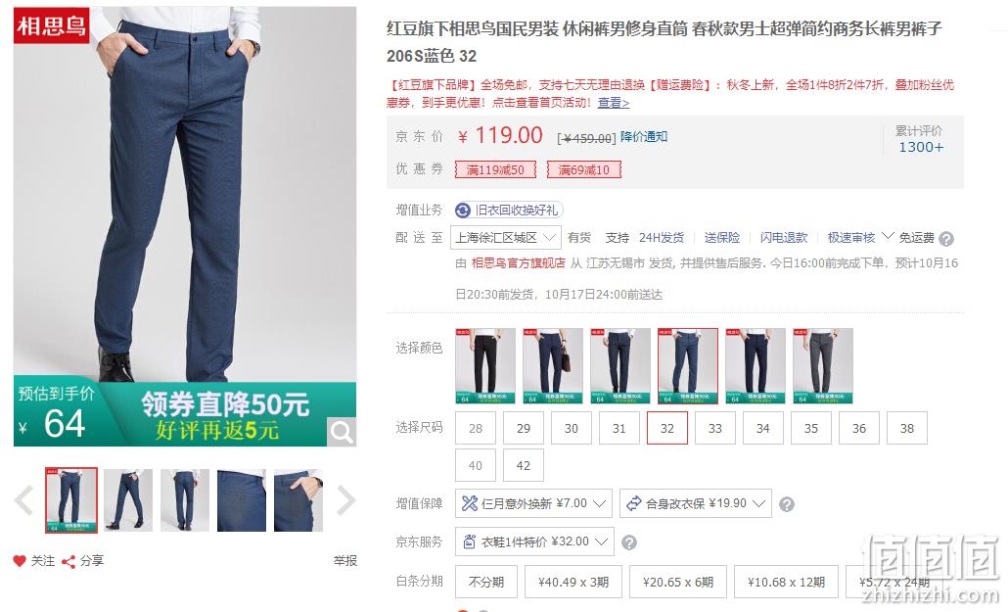Expand the 合身改衣保 ¥19.90 dropdown
Screen dimensions: 1008x612
(696, 503)
